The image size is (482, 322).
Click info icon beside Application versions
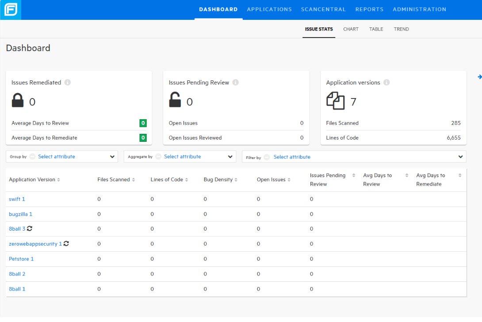[x=387, y=83]
